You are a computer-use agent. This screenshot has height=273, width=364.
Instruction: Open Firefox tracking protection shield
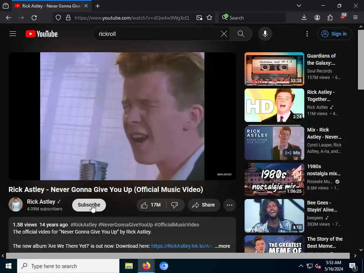pyautogui.click(x=58, y=18)
